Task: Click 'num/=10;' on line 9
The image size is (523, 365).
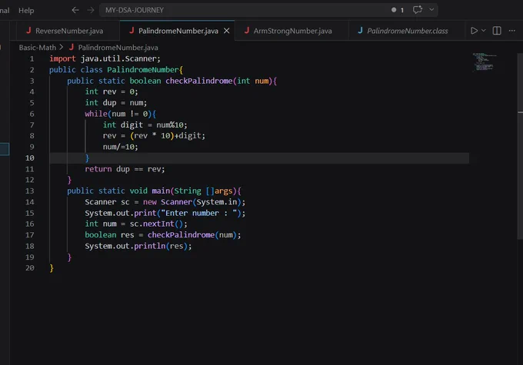Action: [121, 147]
